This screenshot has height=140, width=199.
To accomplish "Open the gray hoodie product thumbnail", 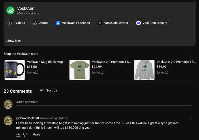I will [x=144, y=70].
